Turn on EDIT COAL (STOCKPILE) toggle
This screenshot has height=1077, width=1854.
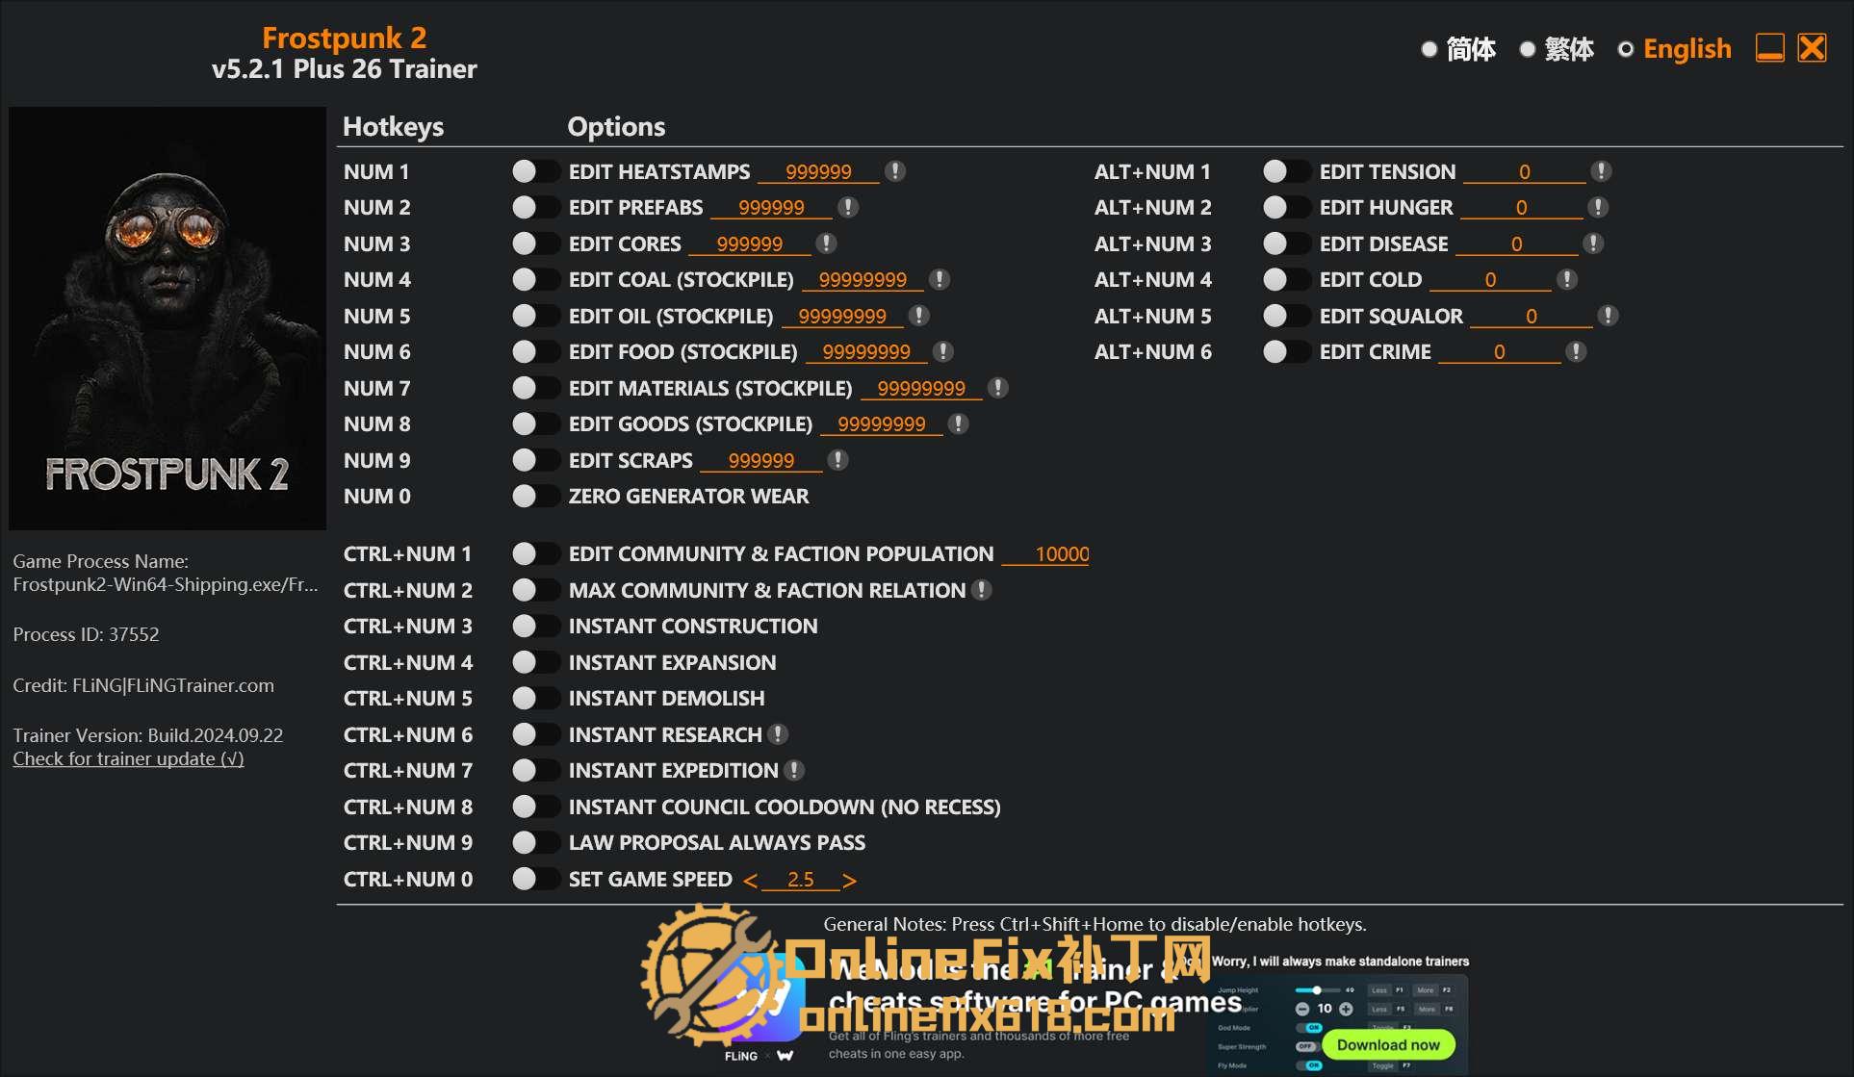[535, 279]
